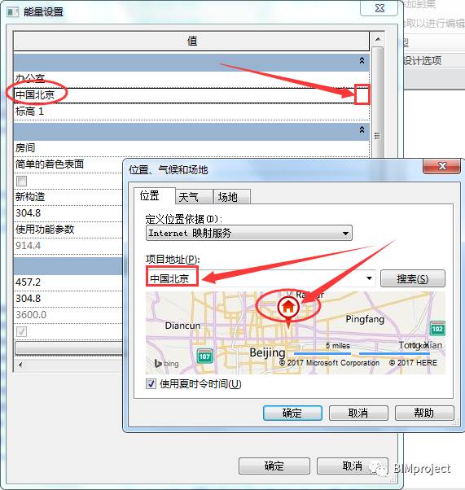The height and width of the screenshot is (490, 465).
Task: Click 取消 in the Energy Settings window
Action: tap(353, 466)
